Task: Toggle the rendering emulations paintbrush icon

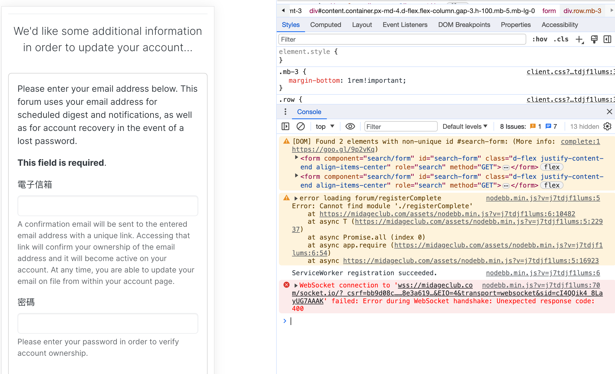Action: 594,39
